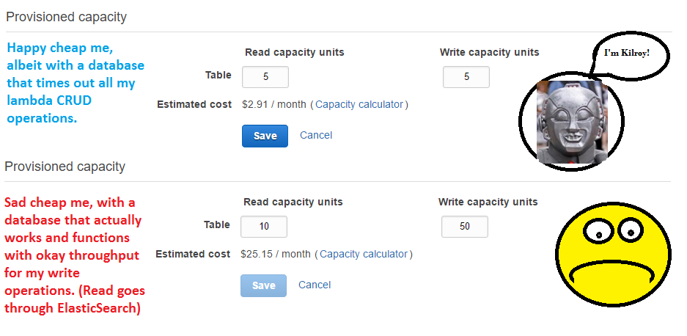The image size is (687, 336).
Task: Click the lower Provisioned capacity heading
Action: pos(65,167)
